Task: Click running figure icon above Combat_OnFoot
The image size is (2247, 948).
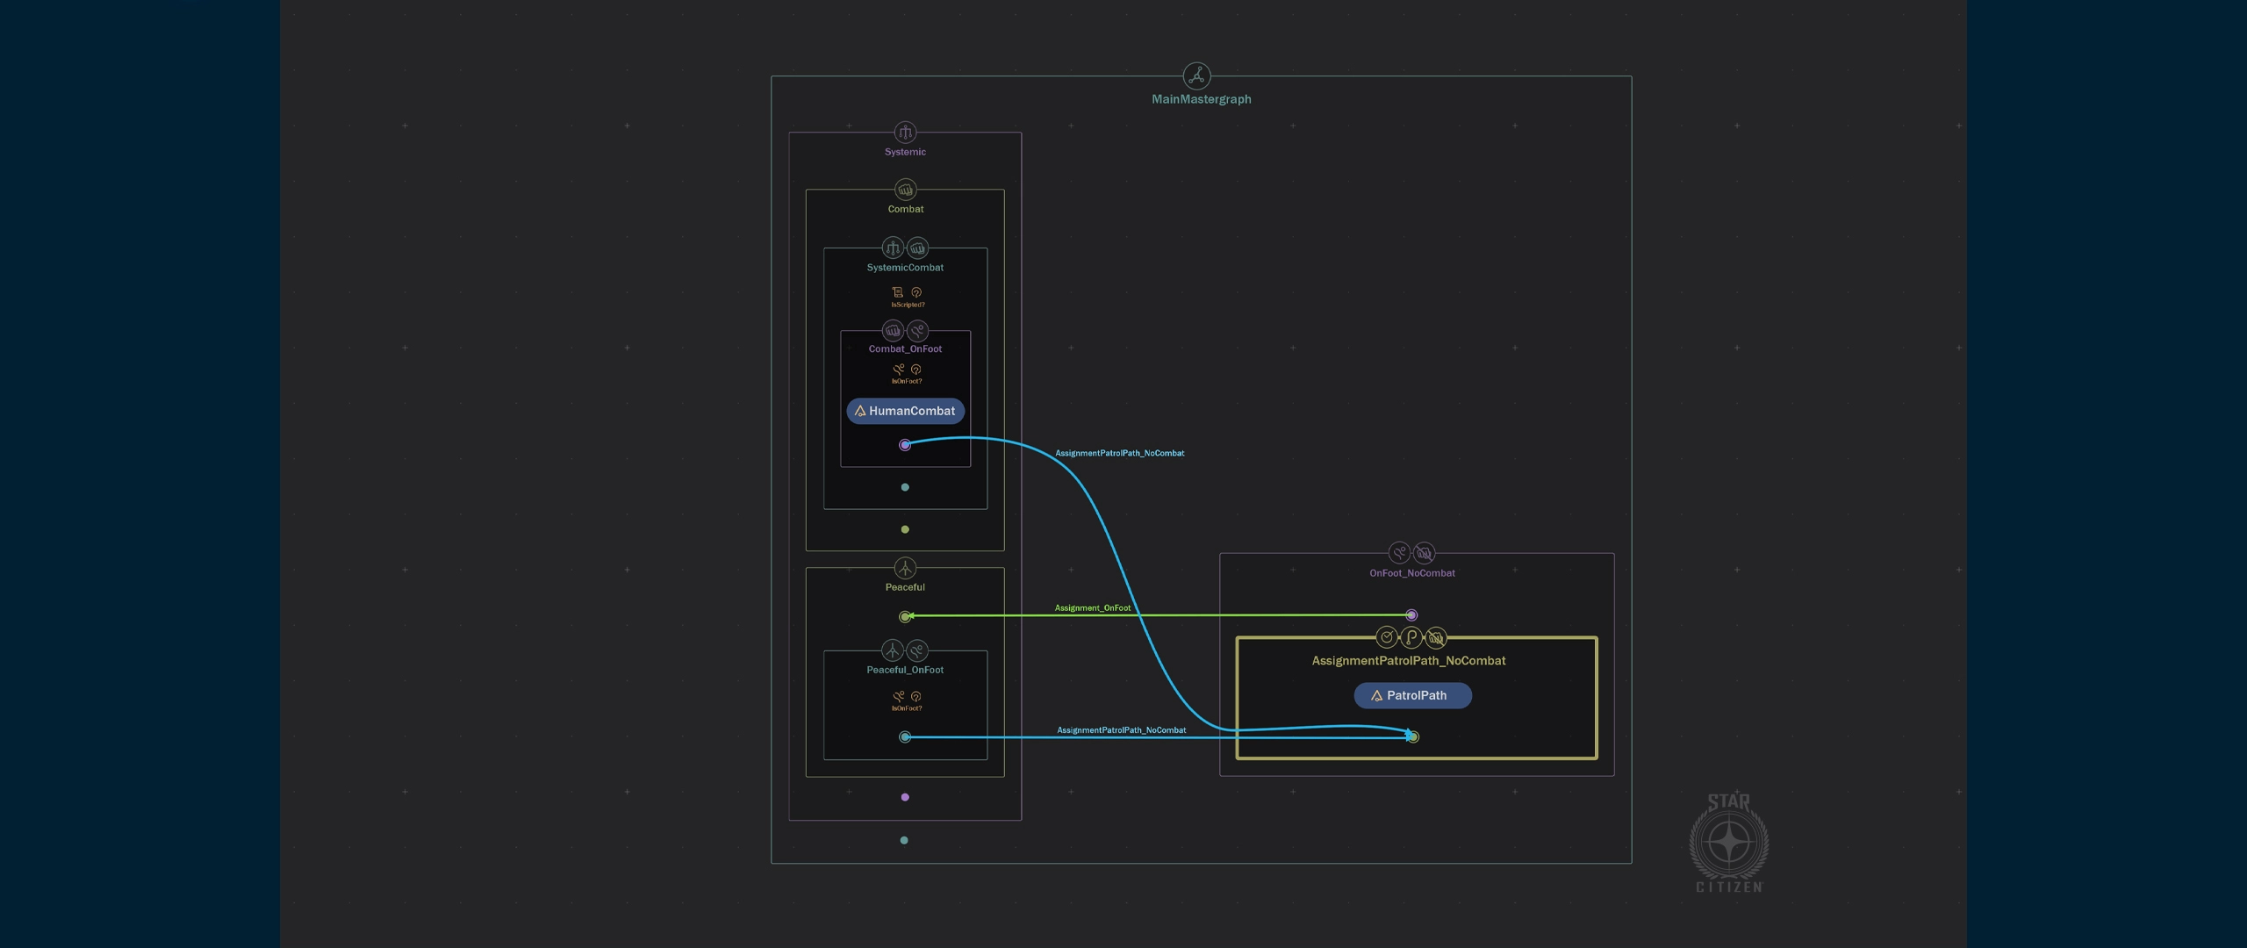Action: pyautogui.click(x=917, y=331)
